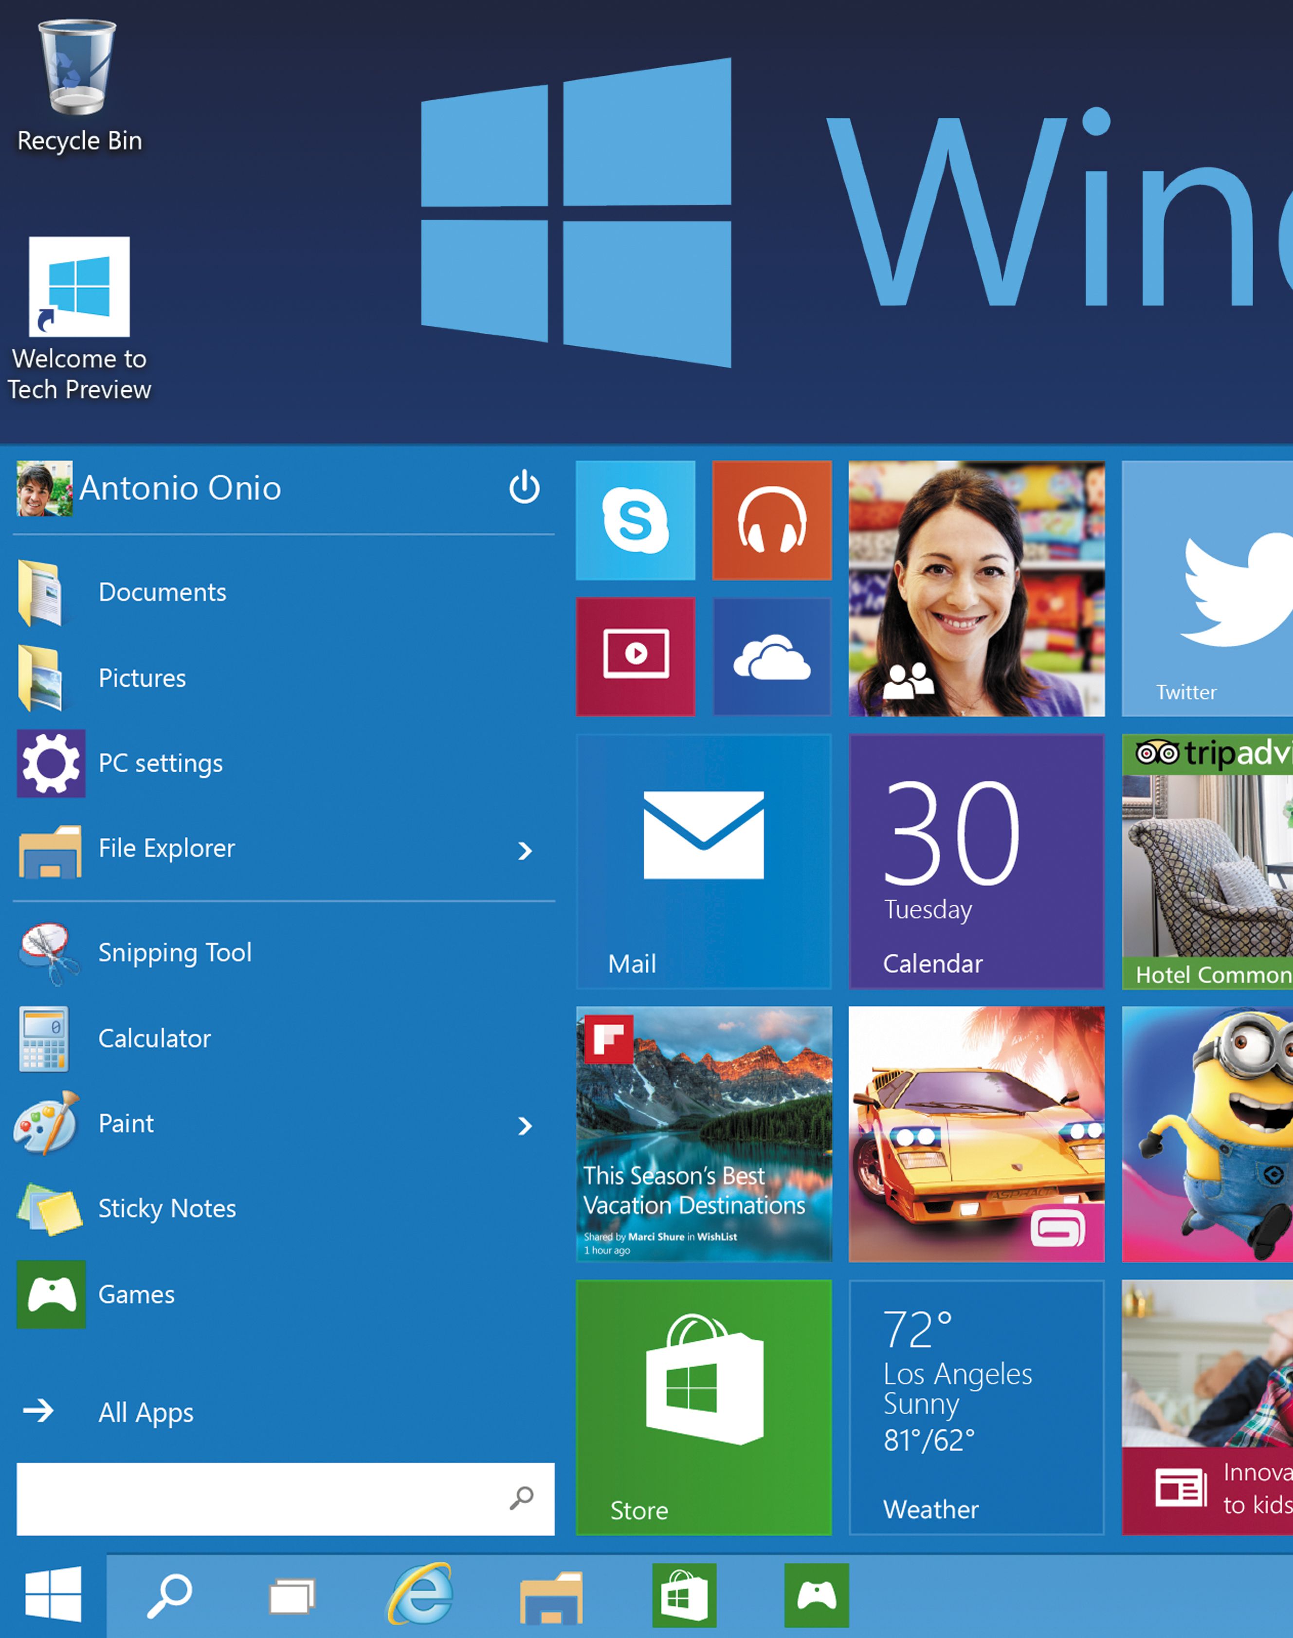Open the Twitter tile
Viewport: 1293px width, 1638px height.
point(1207,588)
